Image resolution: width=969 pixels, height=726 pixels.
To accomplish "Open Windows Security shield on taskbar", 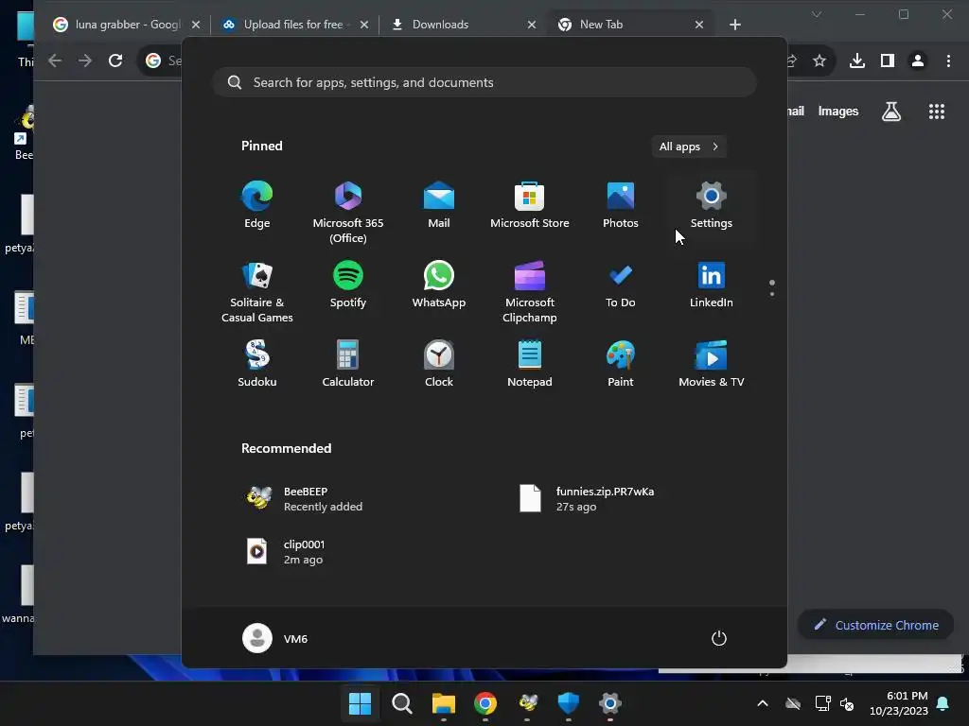I will 569,702.
